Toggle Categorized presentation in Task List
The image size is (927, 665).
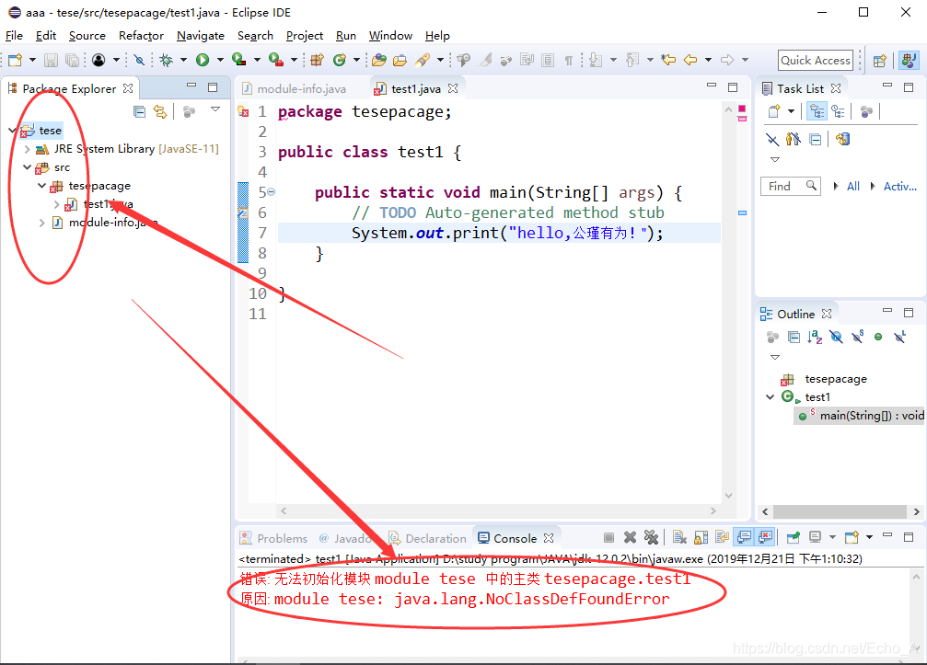click(x=817, y=110)
